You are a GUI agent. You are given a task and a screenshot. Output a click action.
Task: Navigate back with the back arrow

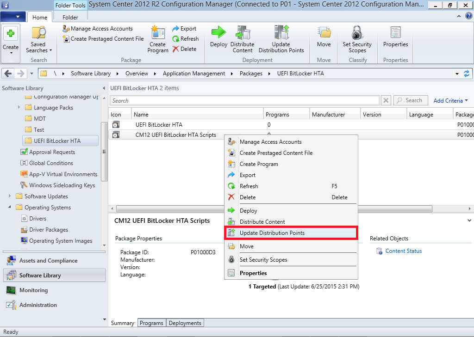point(8,74)
